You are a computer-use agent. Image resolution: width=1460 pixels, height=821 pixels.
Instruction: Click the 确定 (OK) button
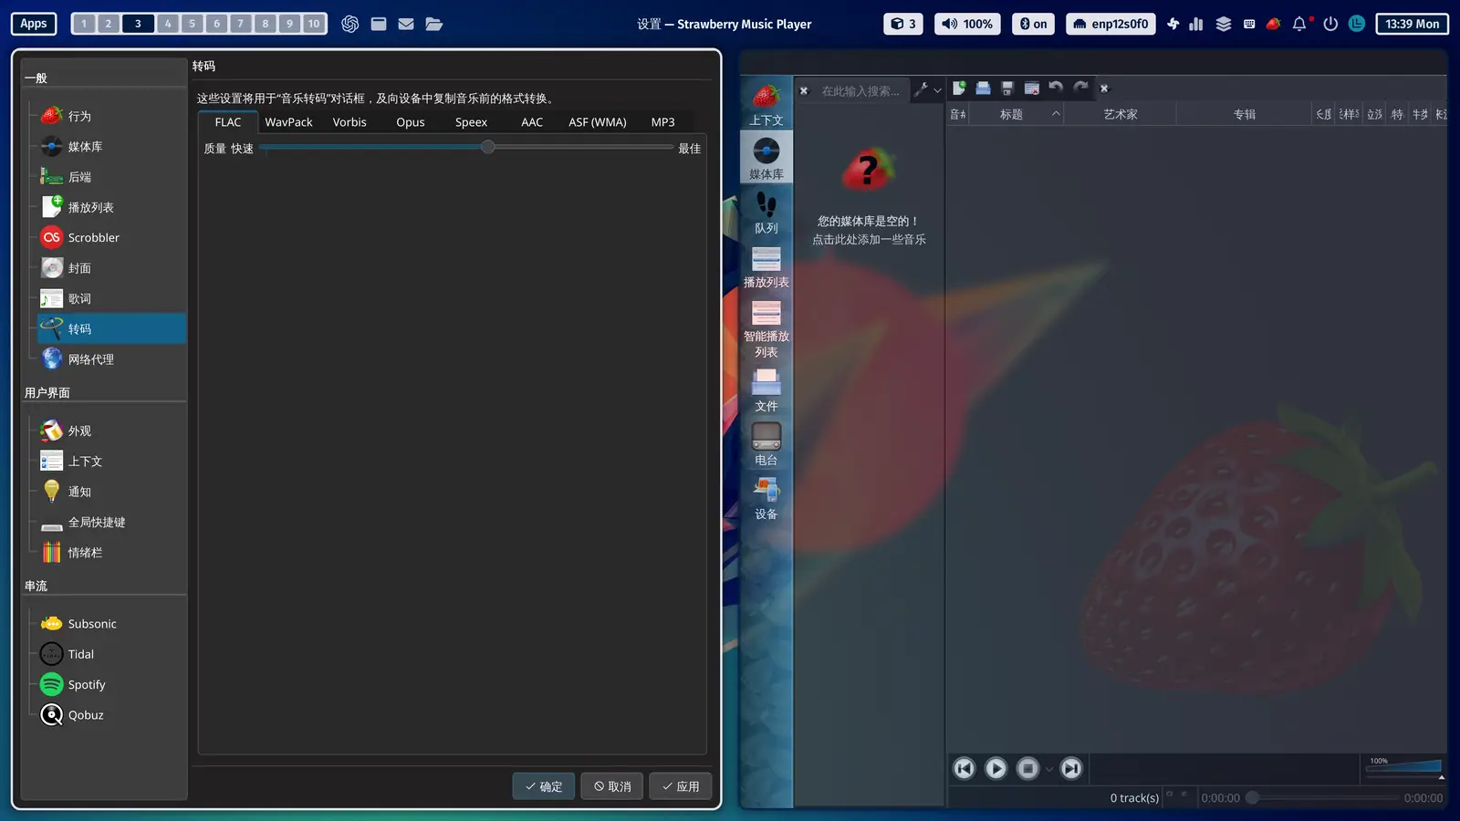544,786
